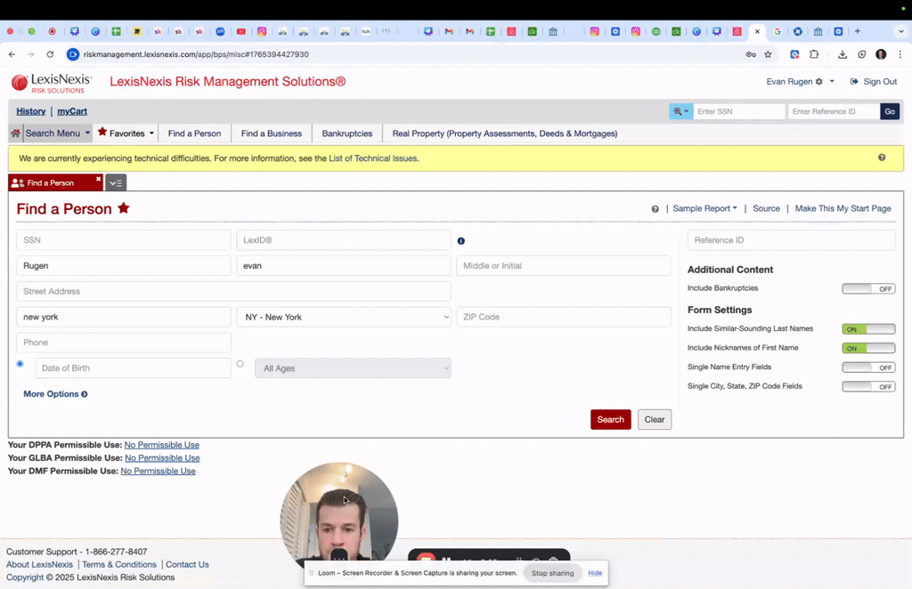Open the All Ages dropdown

click(353, 367)
